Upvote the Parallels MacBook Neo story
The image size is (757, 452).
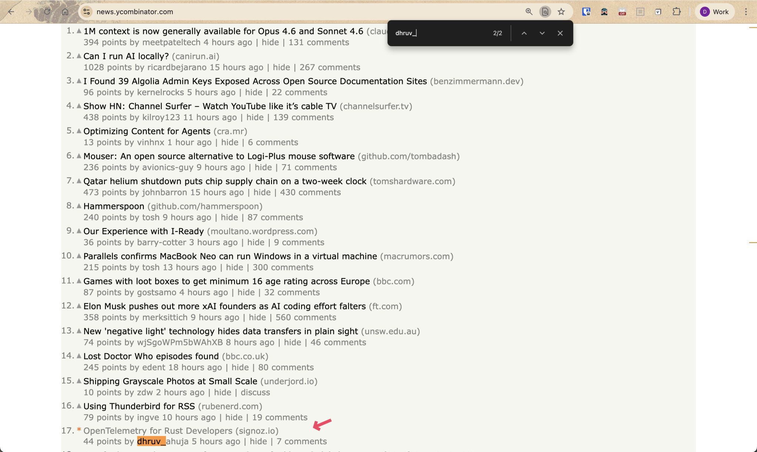pos(79,256)
